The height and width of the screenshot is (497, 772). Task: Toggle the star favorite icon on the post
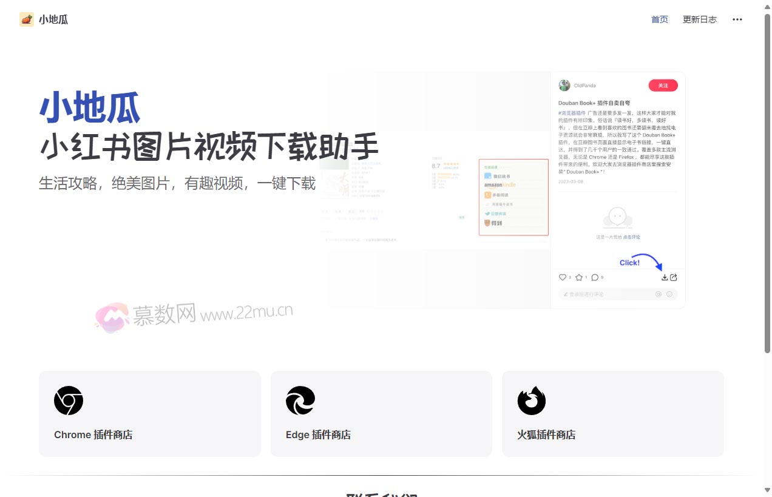[x=579, y=277]
